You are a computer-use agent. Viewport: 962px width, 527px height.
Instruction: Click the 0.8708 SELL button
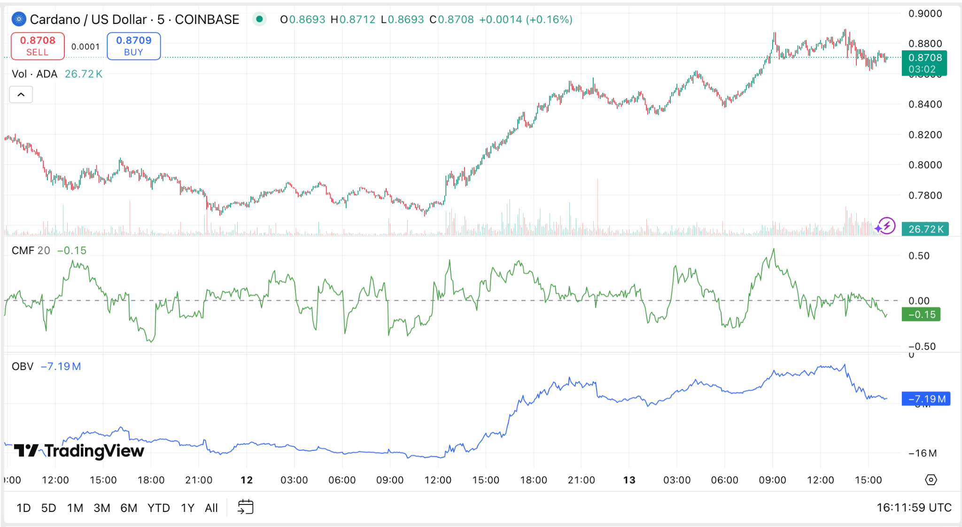coord(38,46)
